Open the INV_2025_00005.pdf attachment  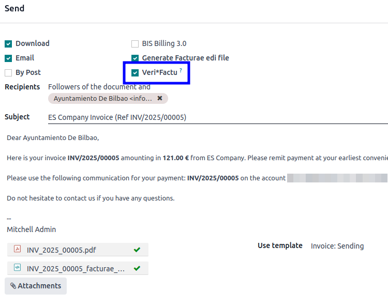tap(61, 250)
